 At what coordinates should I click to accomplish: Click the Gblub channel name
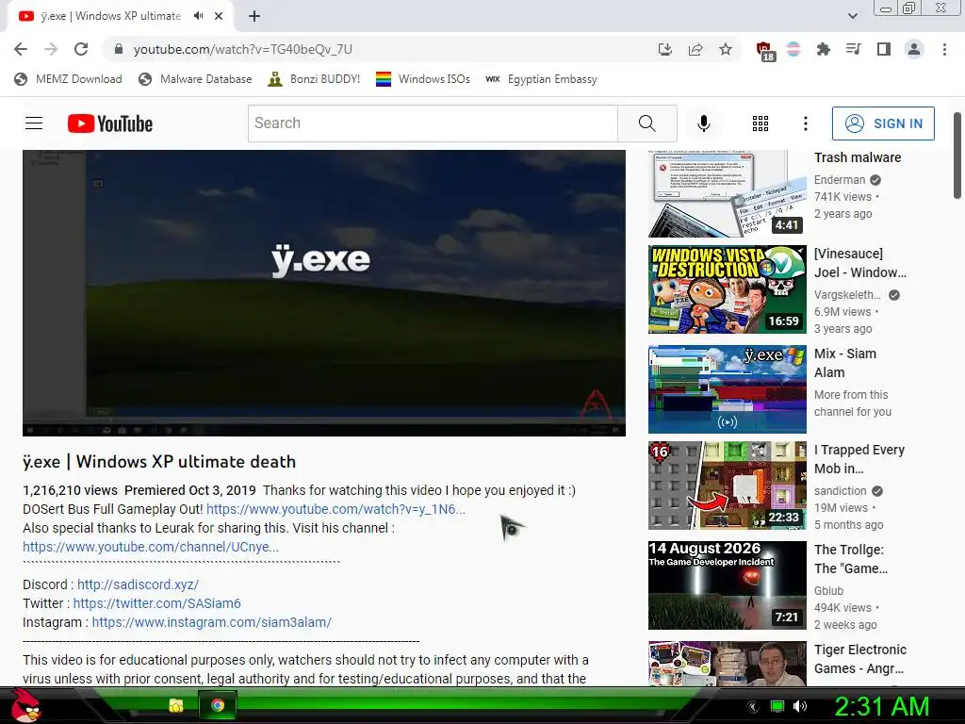(828, 590)
